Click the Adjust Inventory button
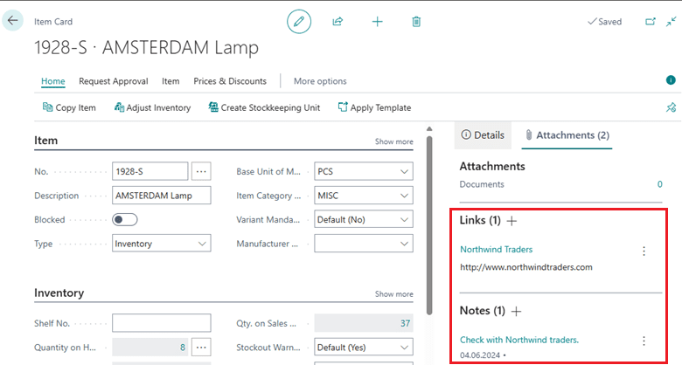The width and height of the screenshot is (682, 365). pyautogui.click(x=152, y=108)
